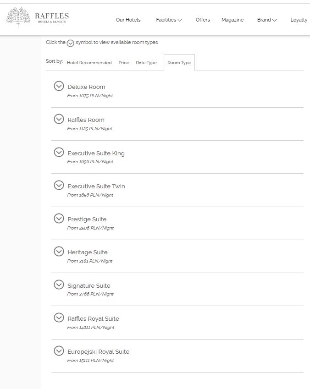Select the Room Type sort tab
The image size is (310, 389).
[x=179, y=63]
